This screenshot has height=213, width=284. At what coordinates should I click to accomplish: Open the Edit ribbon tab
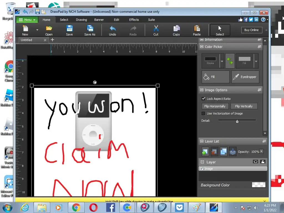point(116,20)
